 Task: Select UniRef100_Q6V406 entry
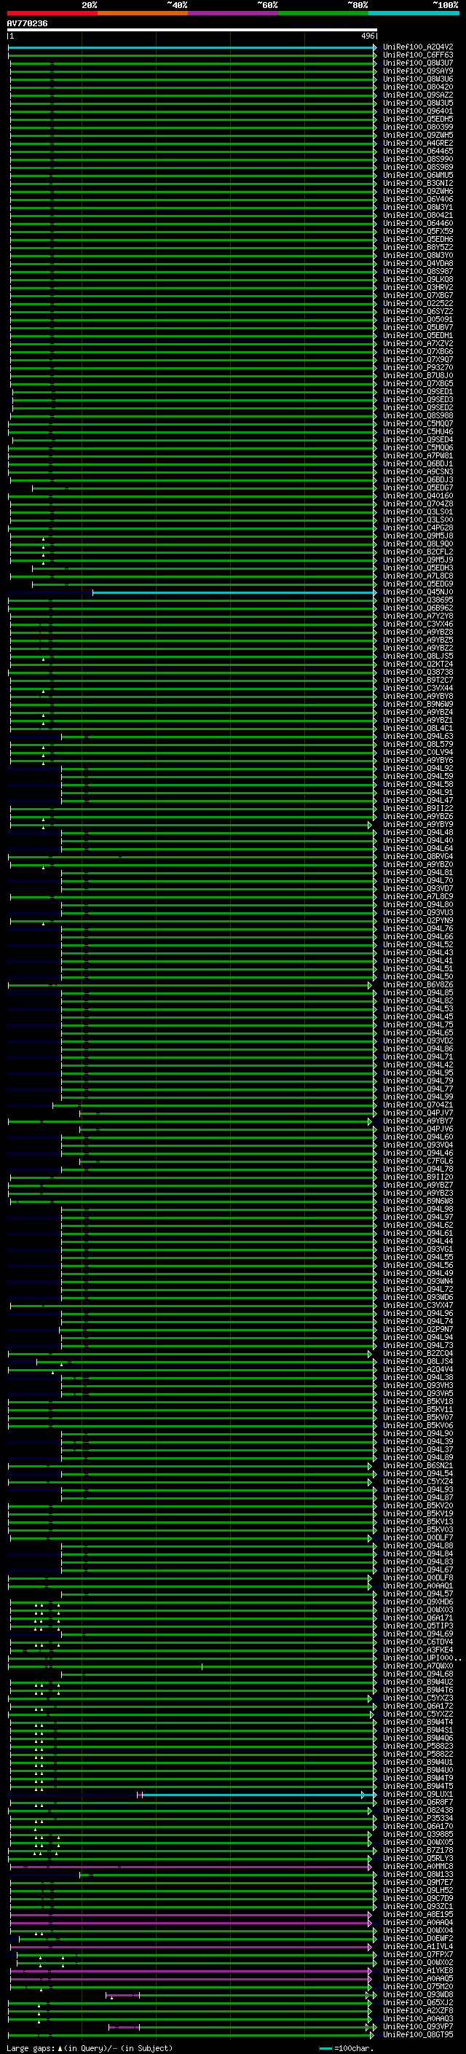[418, 200]
